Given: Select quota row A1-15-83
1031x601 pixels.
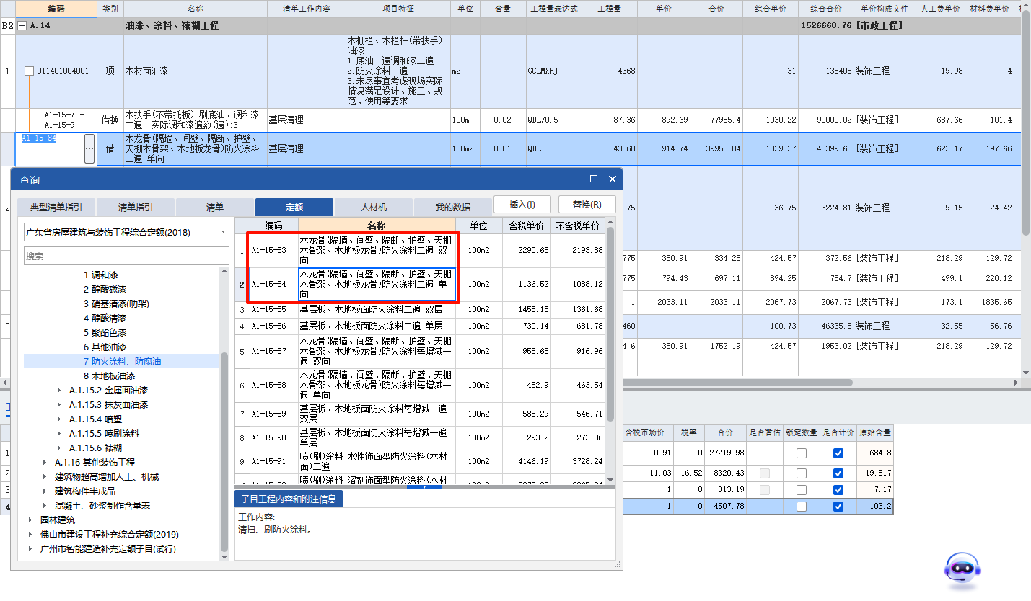Looking at the screenshot, I should tap(419, 251).
